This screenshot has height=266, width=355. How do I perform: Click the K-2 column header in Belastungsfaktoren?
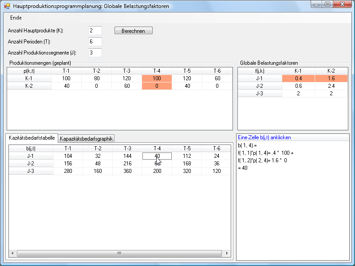[x=331, y=71]
